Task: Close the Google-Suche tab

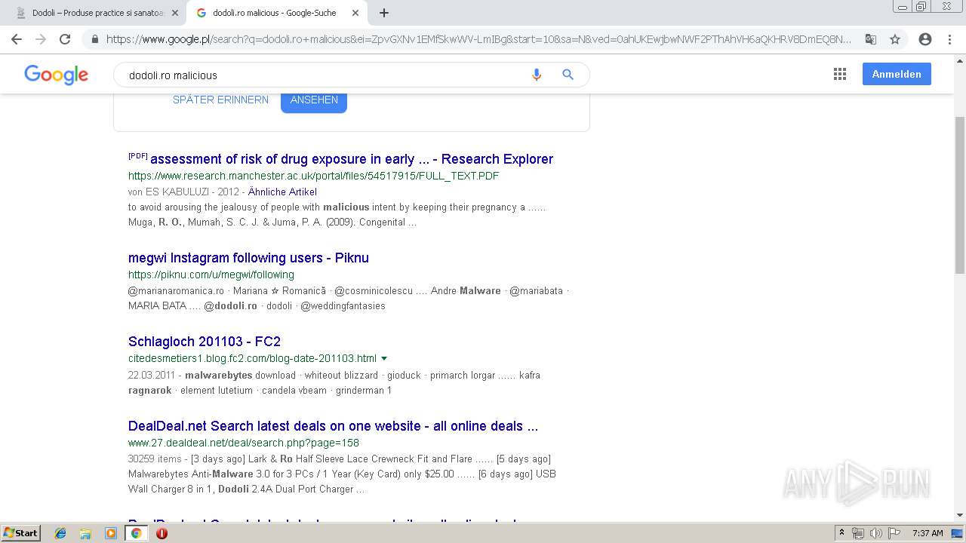Action: [x=355, y=13]
